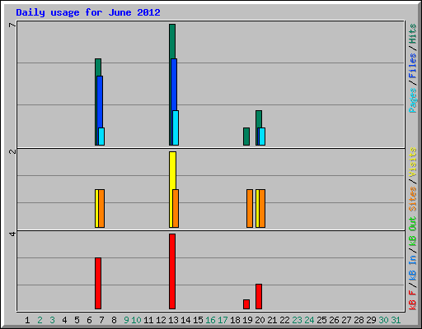Image resolution: width=422 pixels, height=329 pixels.
Task: Click the red kB bar for day 7
Action: 98,283
